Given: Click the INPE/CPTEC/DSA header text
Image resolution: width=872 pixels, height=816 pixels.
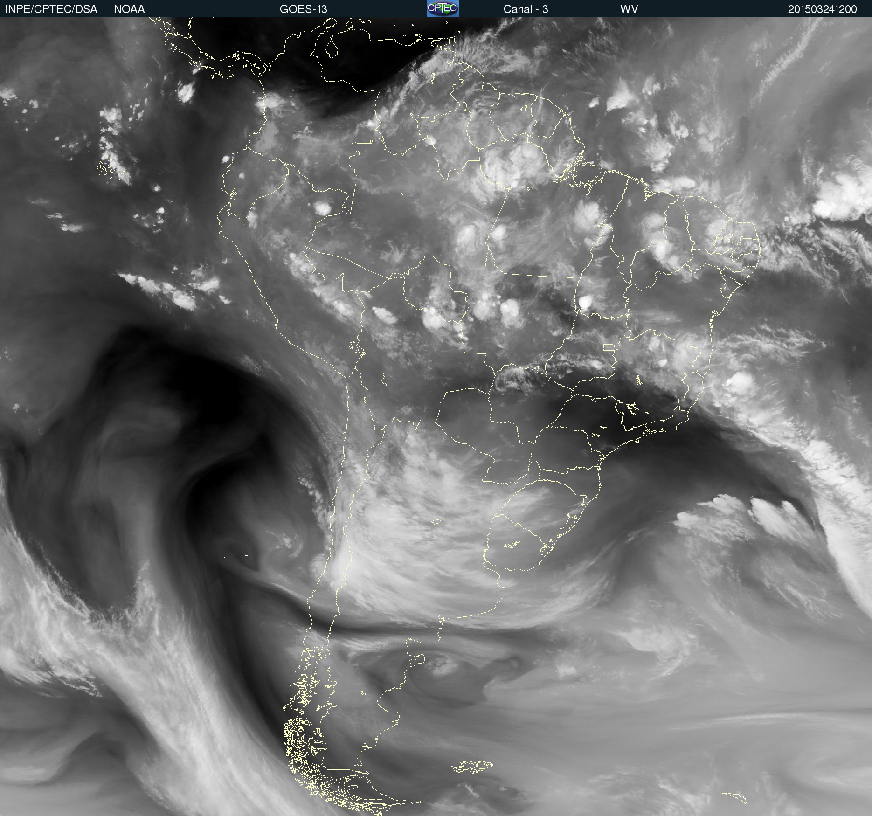Looking at the screenshot, I should tap(51, 9).
